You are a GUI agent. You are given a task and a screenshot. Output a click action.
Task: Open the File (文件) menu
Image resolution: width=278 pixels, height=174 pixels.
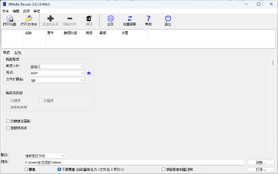(5, 11)
